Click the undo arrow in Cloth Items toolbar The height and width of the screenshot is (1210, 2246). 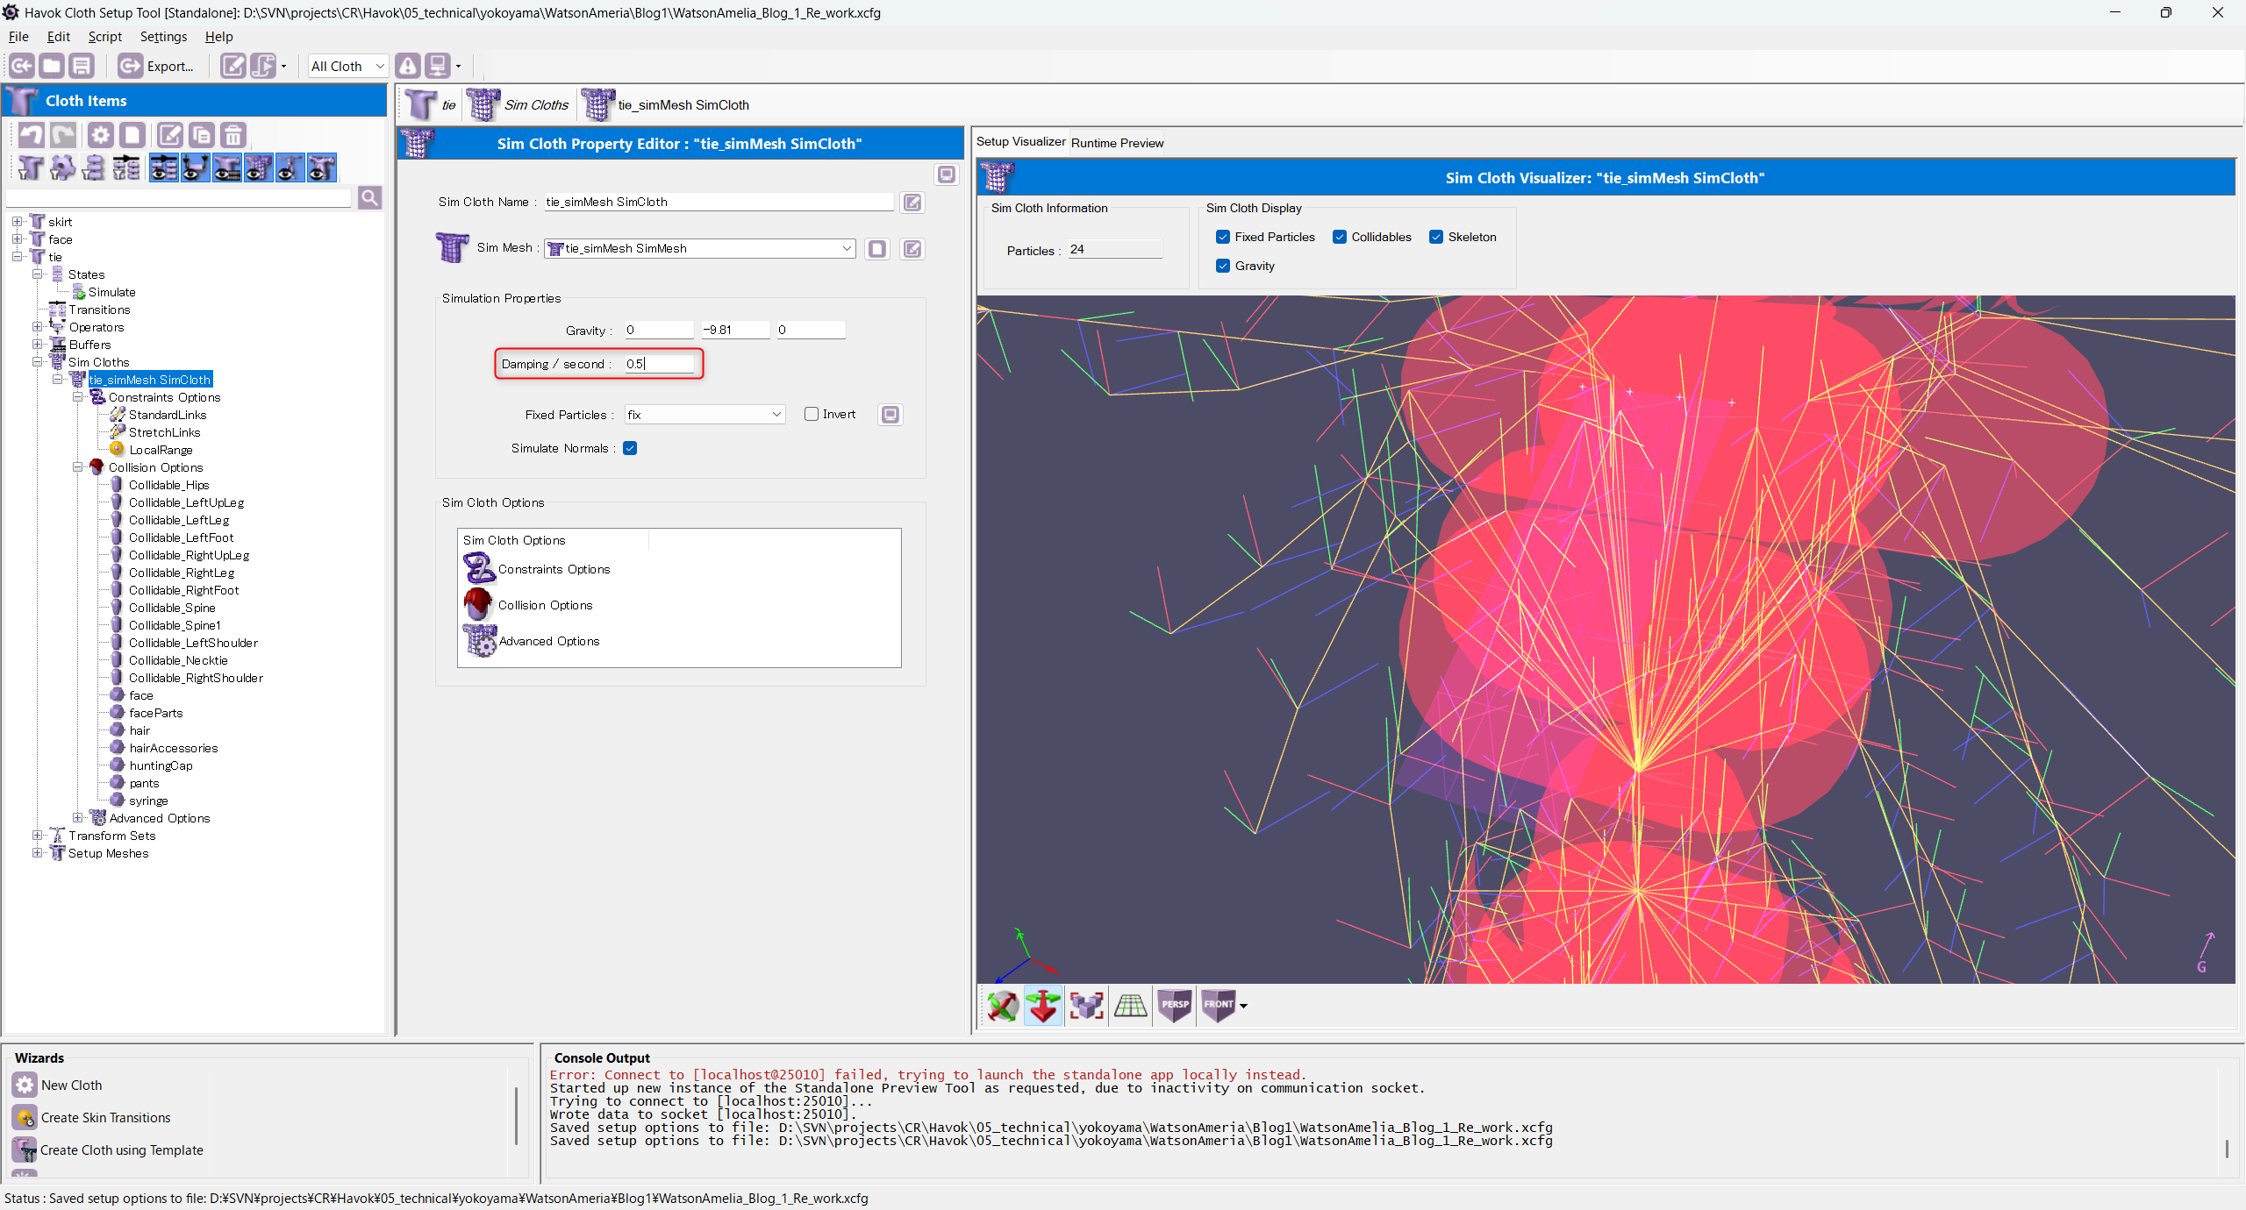point(32,135)
